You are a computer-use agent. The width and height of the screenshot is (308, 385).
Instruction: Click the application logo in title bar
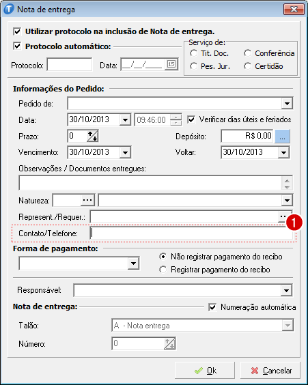click(x=9, y=10)
